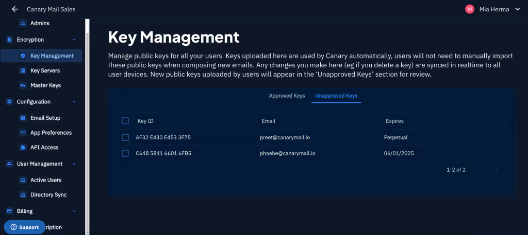
Task: Go to next page of keys
Action: pos(497,170)
